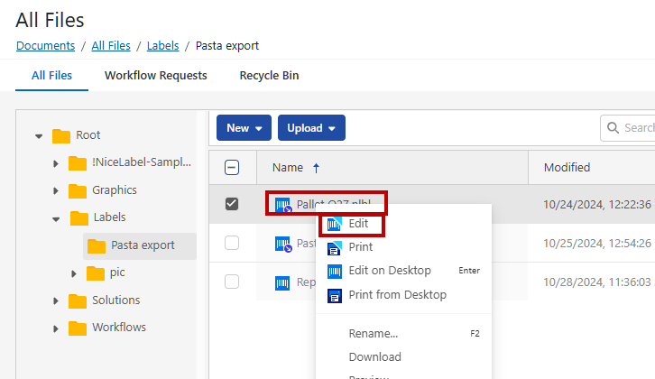The width and height of the screenshot is (655, 379).
Task: Choose Print from Desktop menu entry
Action: (x=403, y=295)
